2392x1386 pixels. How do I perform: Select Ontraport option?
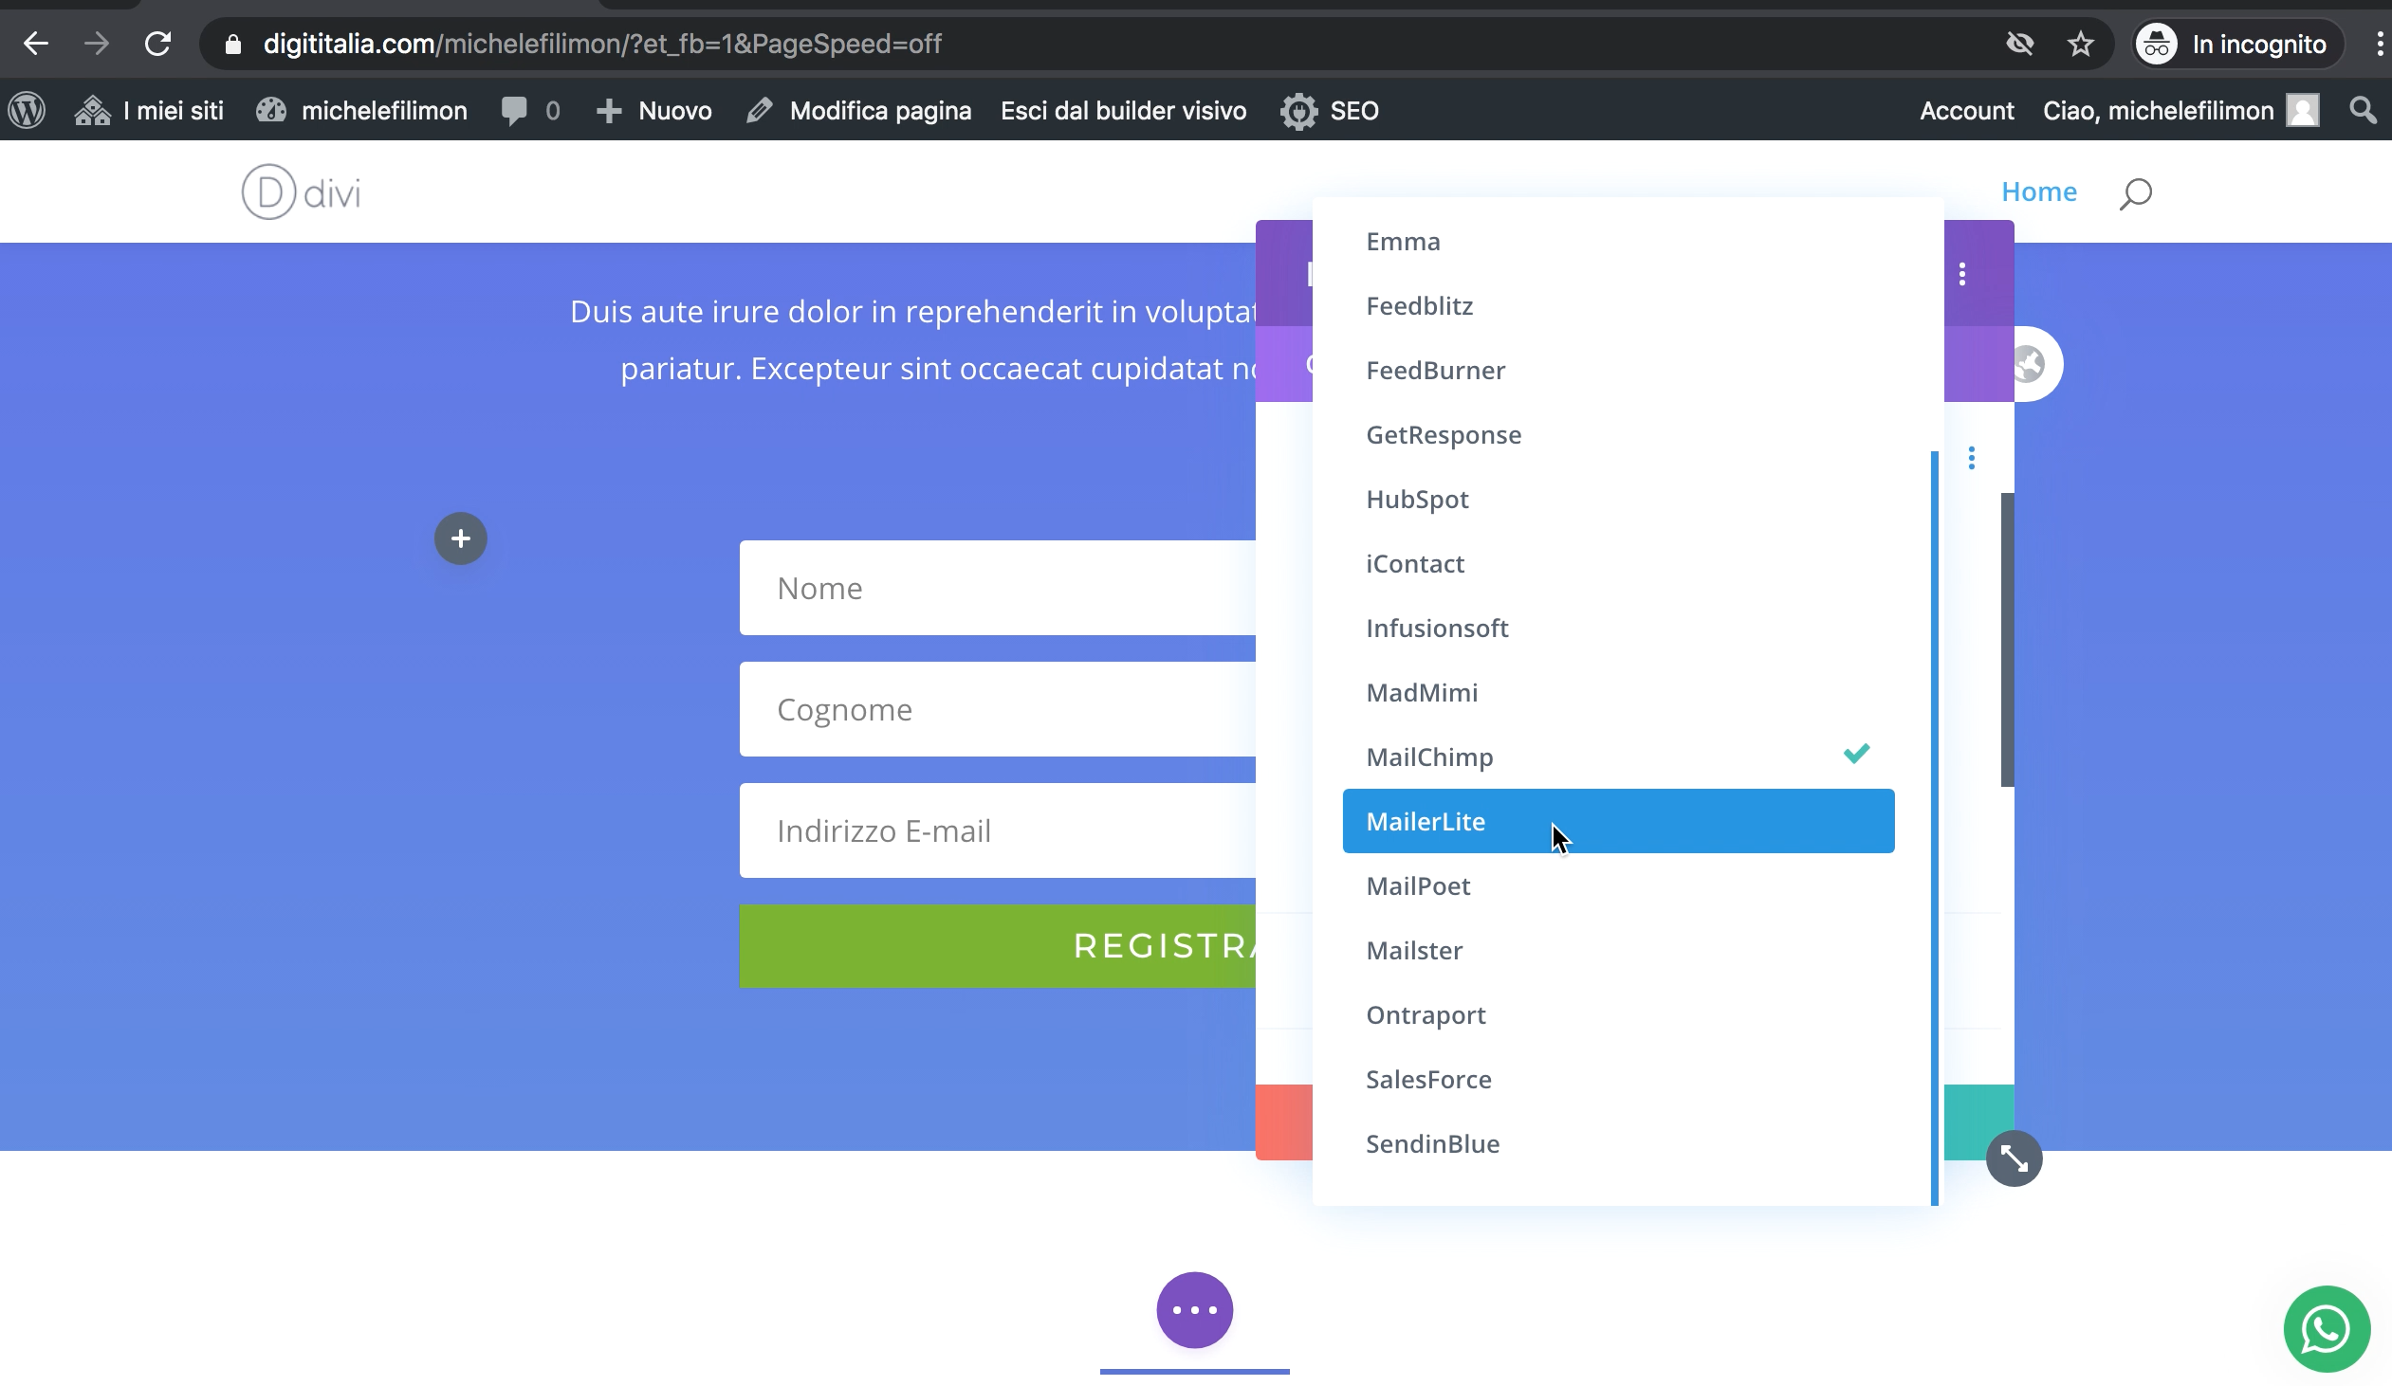[1618, 1015]
